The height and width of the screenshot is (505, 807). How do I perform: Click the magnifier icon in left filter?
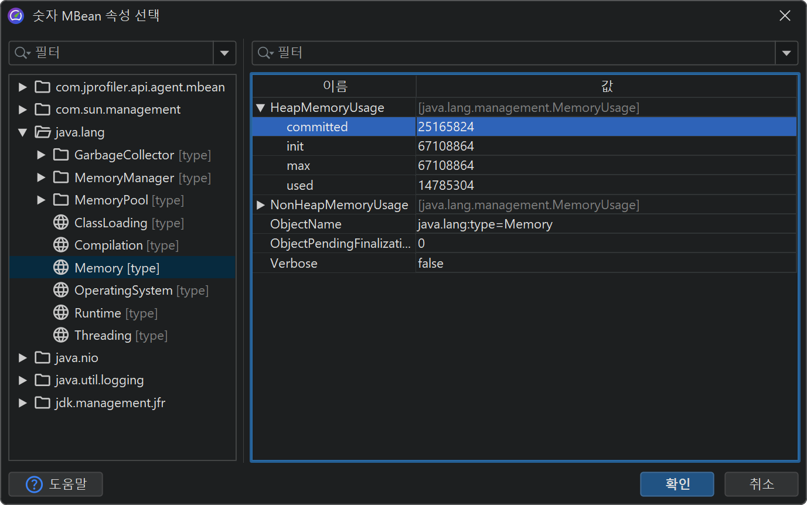(x=22, y=53)
